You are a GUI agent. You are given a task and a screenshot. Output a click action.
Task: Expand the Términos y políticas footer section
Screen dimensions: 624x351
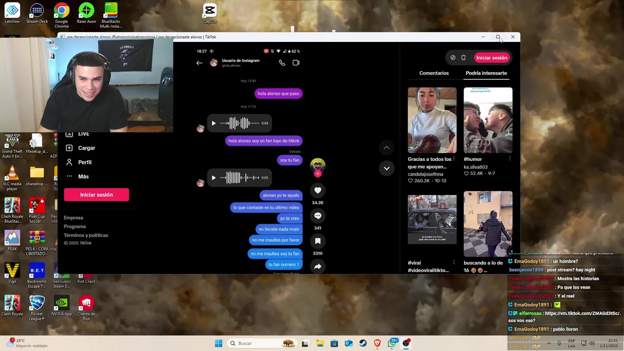pyautogui.click(x=86, y=235)
